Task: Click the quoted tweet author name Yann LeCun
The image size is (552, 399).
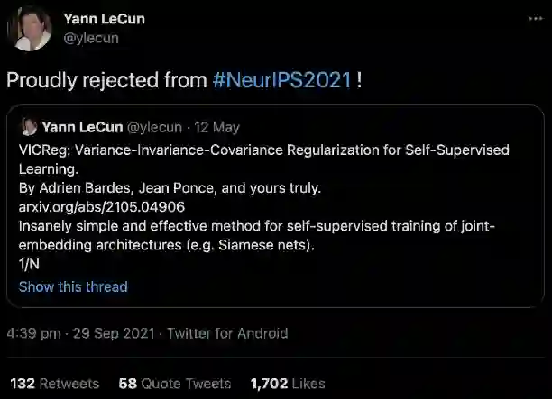Action: [85, 127]
